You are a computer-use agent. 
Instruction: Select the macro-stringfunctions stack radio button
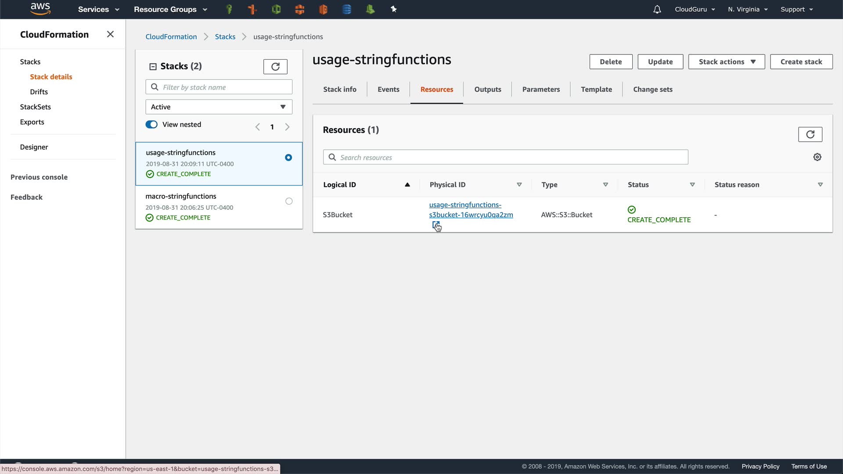288,201
